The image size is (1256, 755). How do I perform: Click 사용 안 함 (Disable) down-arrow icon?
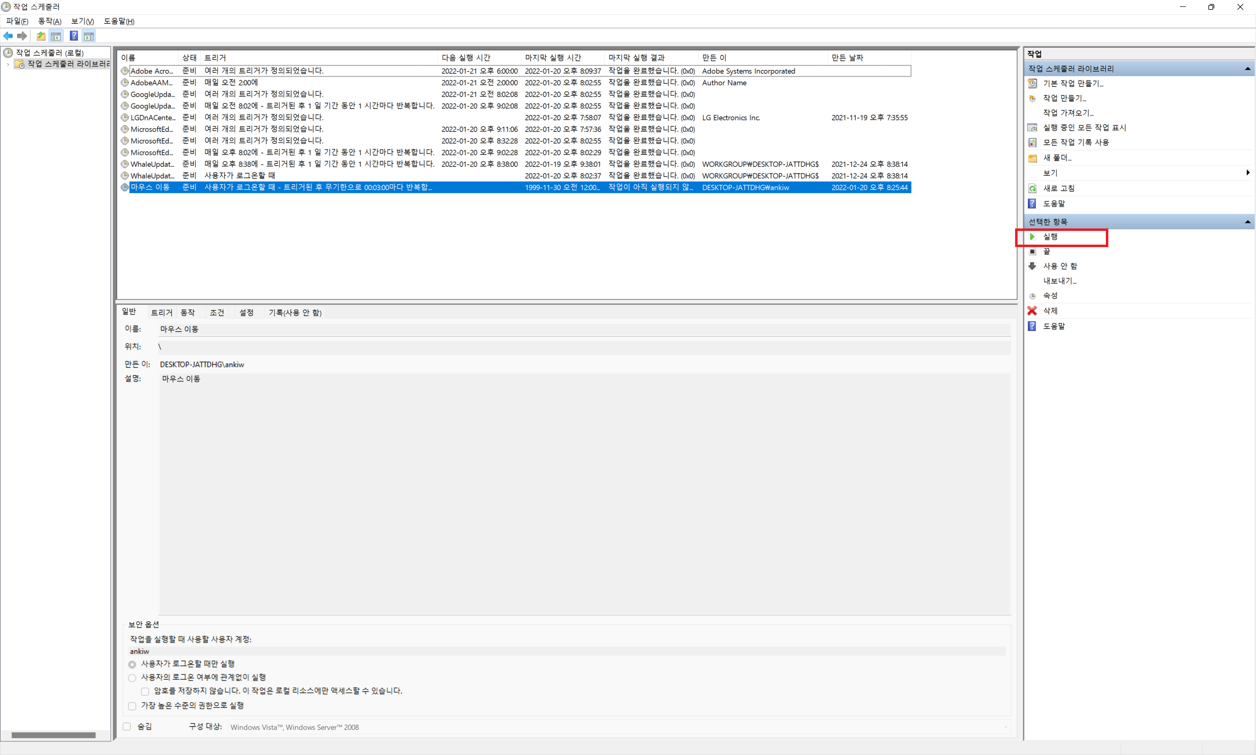point(1032,266)
